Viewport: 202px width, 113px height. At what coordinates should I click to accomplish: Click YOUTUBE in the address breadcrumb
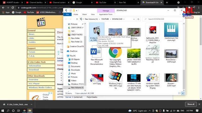point(105,19)
